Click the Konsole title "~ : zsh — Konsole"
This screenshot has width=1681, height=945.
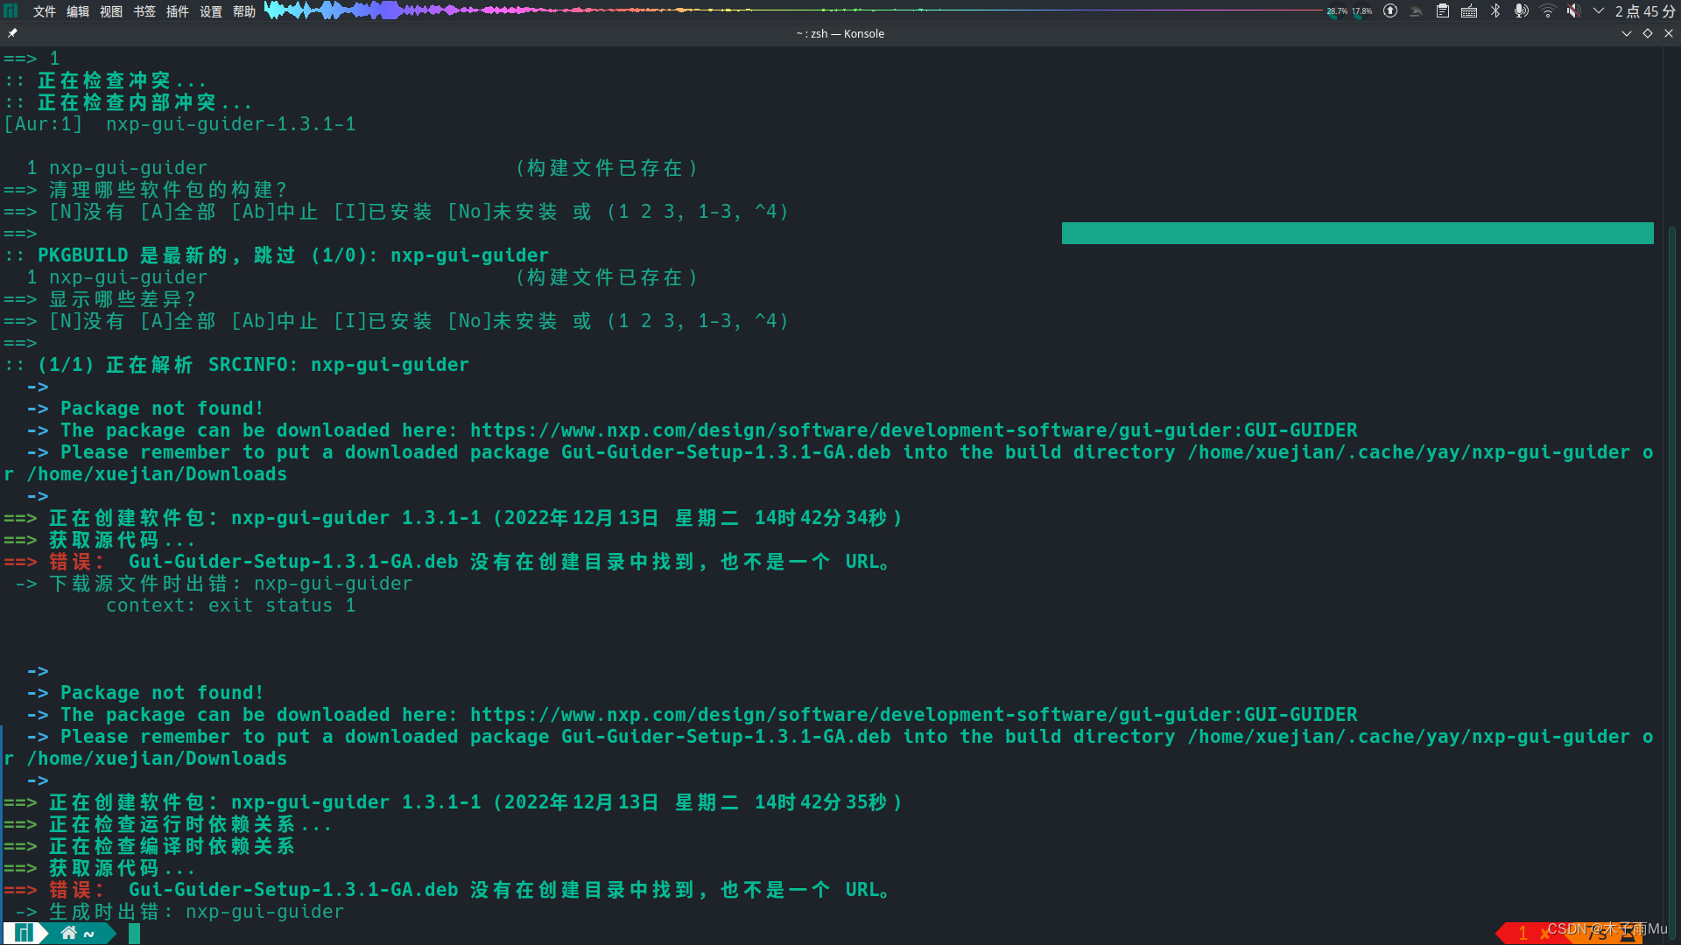click(x=840, y=33)
